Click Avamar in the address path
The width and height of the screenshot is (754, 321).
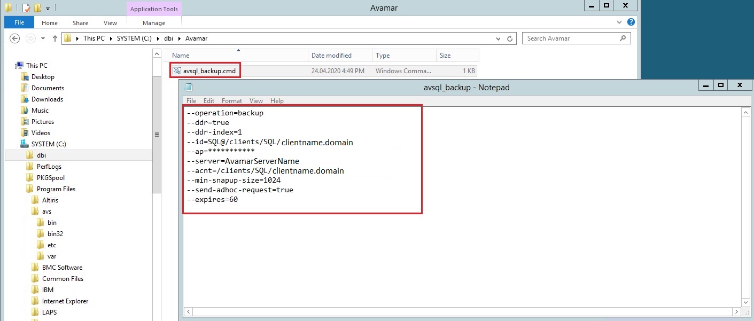coord(196,38)
